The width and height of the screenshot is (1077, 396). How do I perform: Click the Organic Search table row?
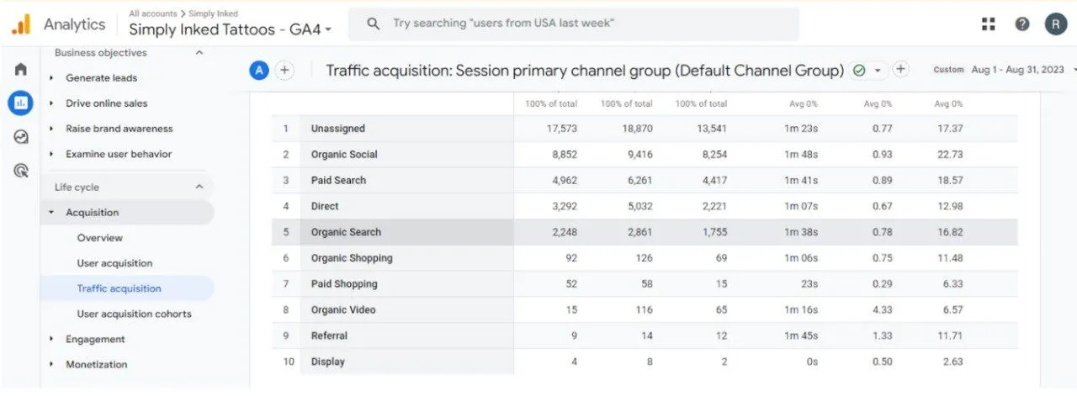[x=346, y=232]
